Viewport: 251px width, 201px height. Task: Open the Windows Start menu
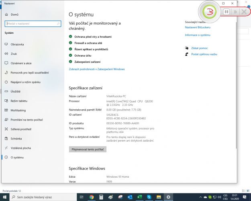pyautogui.click(x=4, y=197)
